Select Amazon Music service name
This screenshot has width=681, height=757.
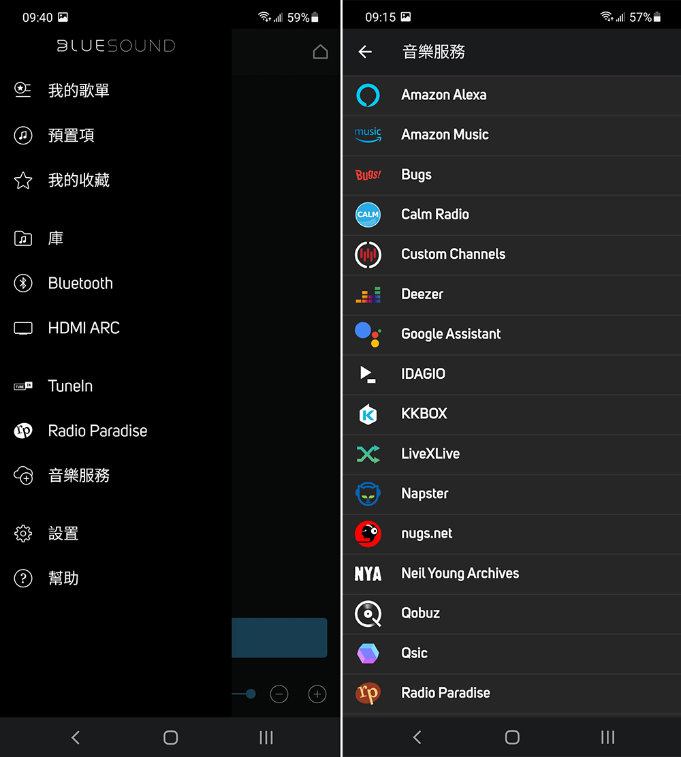[445, 135]
